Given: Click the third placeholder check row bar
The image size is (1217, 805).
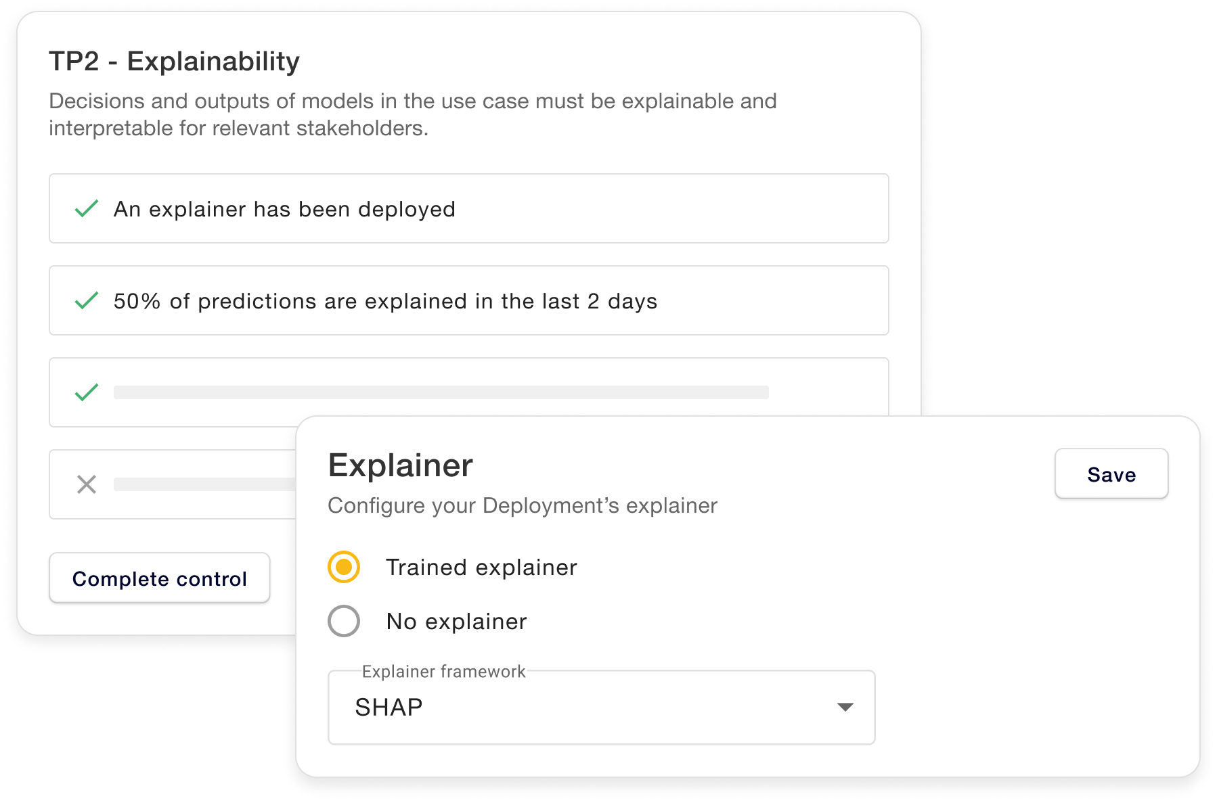Looking at the screenshot, I should [441, 392].
